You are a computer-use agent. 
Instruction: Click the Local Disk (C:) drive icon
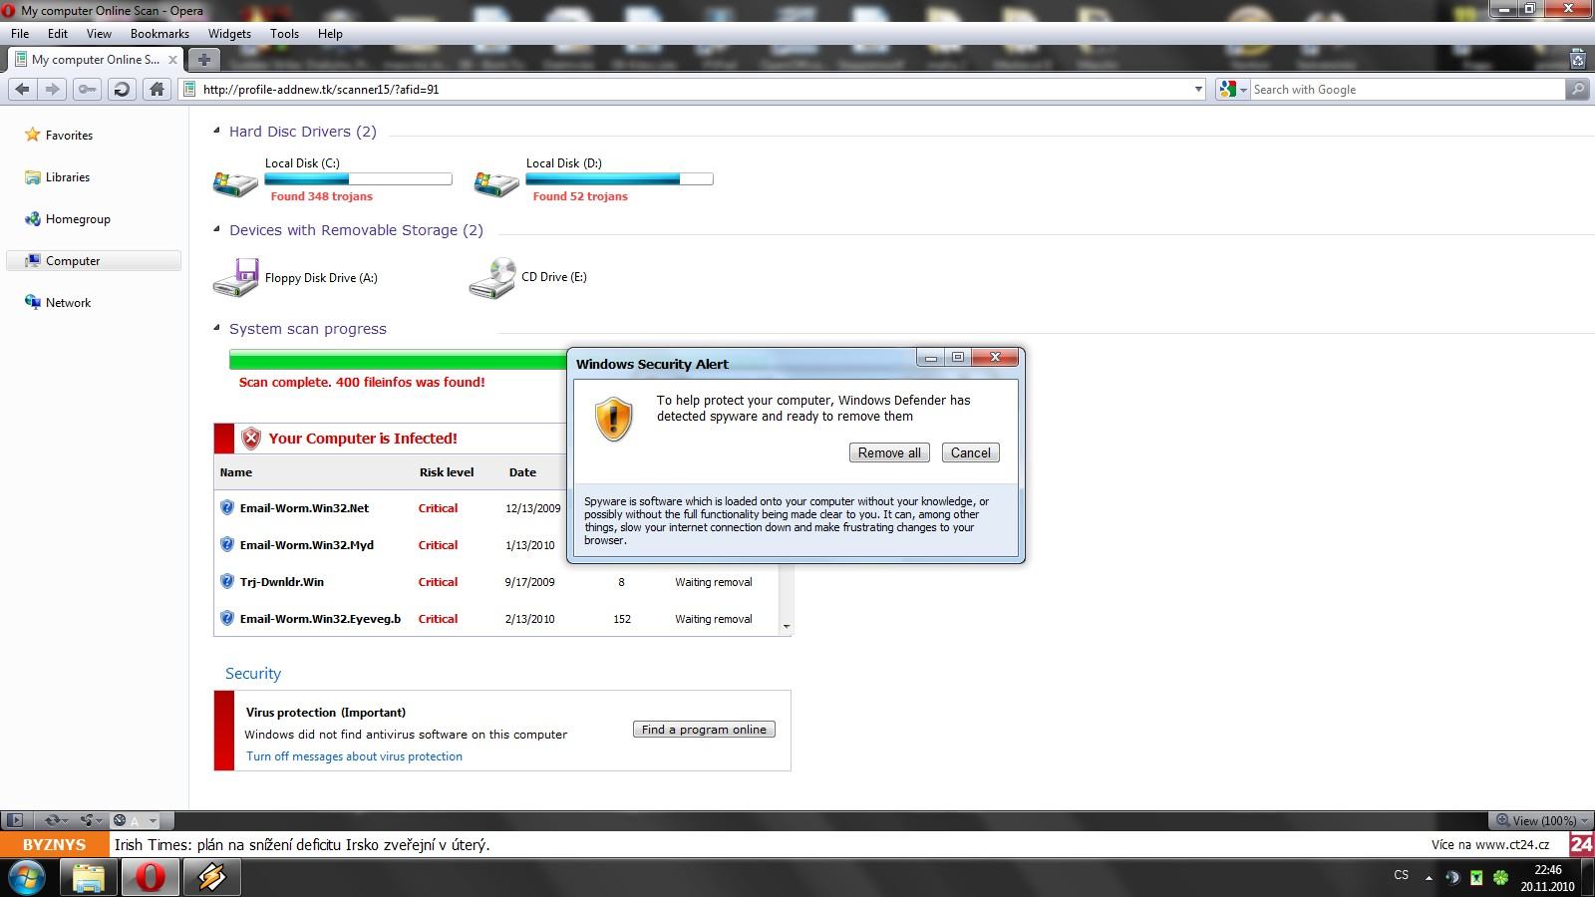tap(235, 182)
